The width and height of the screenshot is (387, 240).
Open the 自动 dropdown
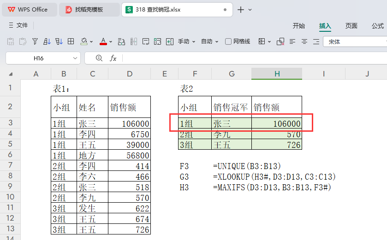click(x=209, y=41)
